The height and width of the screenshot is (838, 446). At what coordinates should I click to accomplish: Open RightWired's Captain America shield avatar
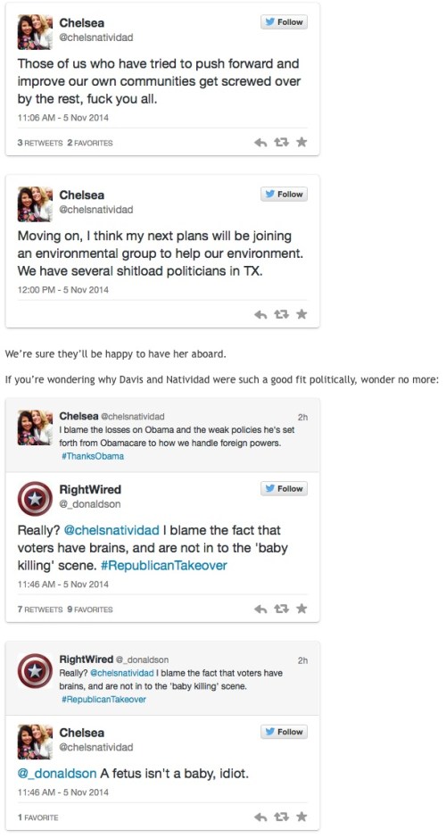pyautogui.click(x=35, y=499)
